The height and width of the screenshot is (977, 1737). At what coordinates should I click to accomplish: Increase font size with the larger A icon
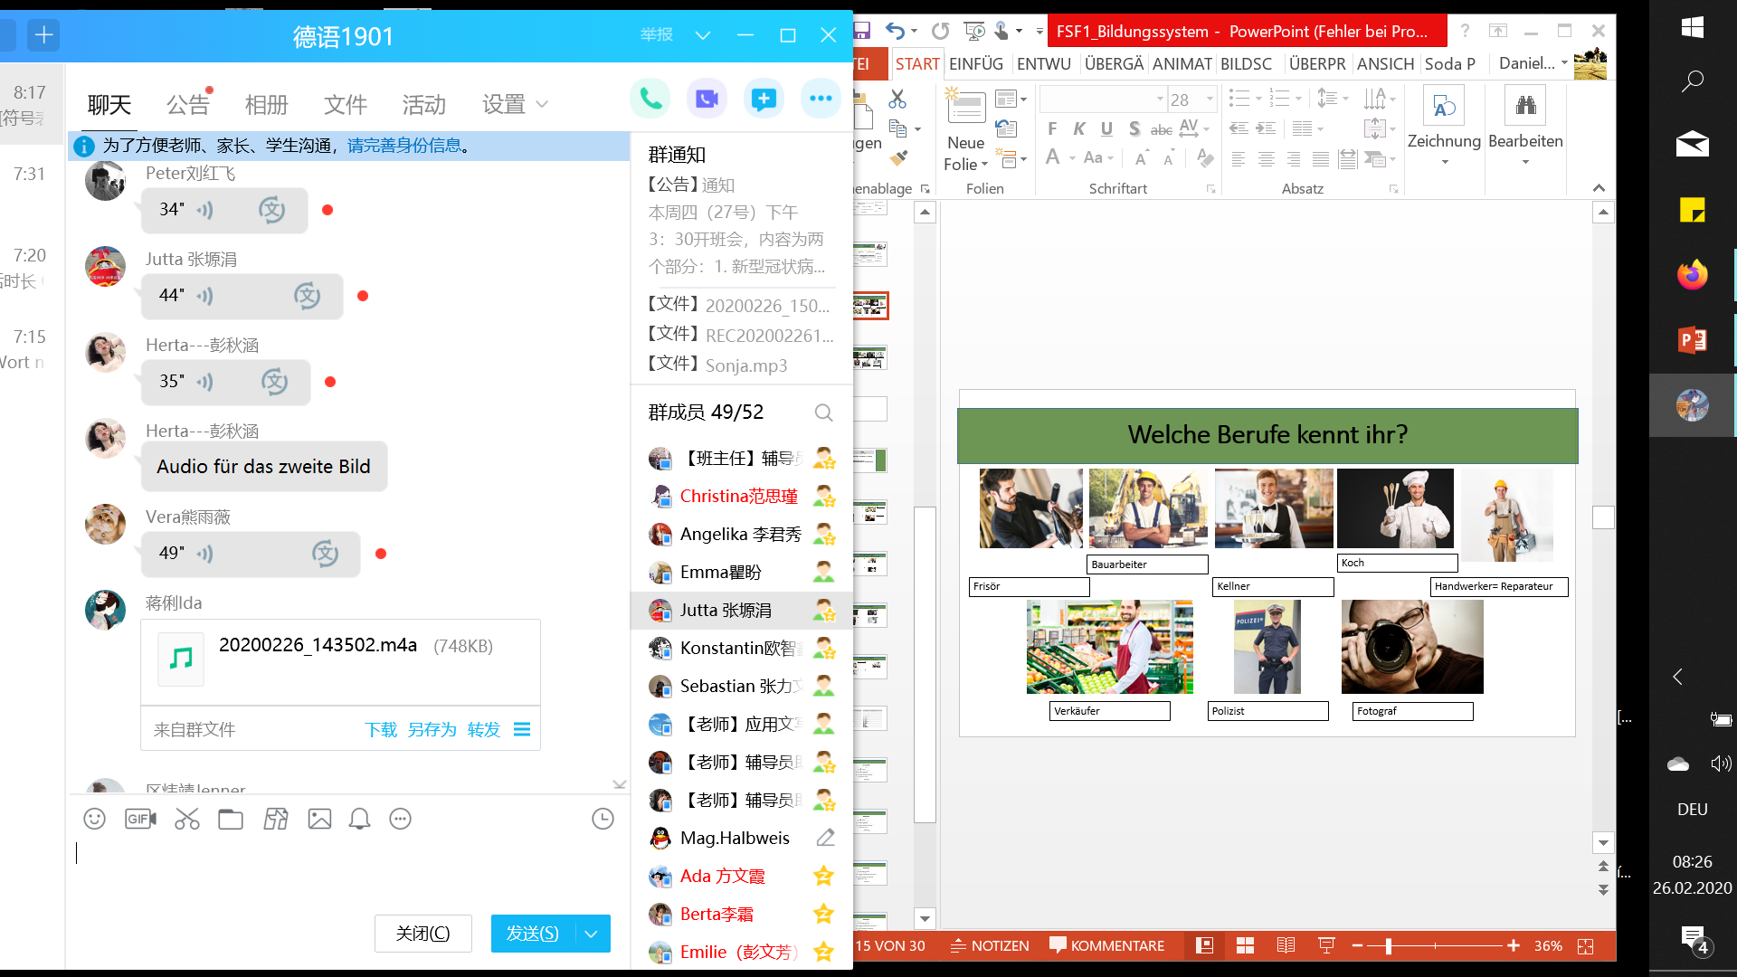coord(1141,158)
